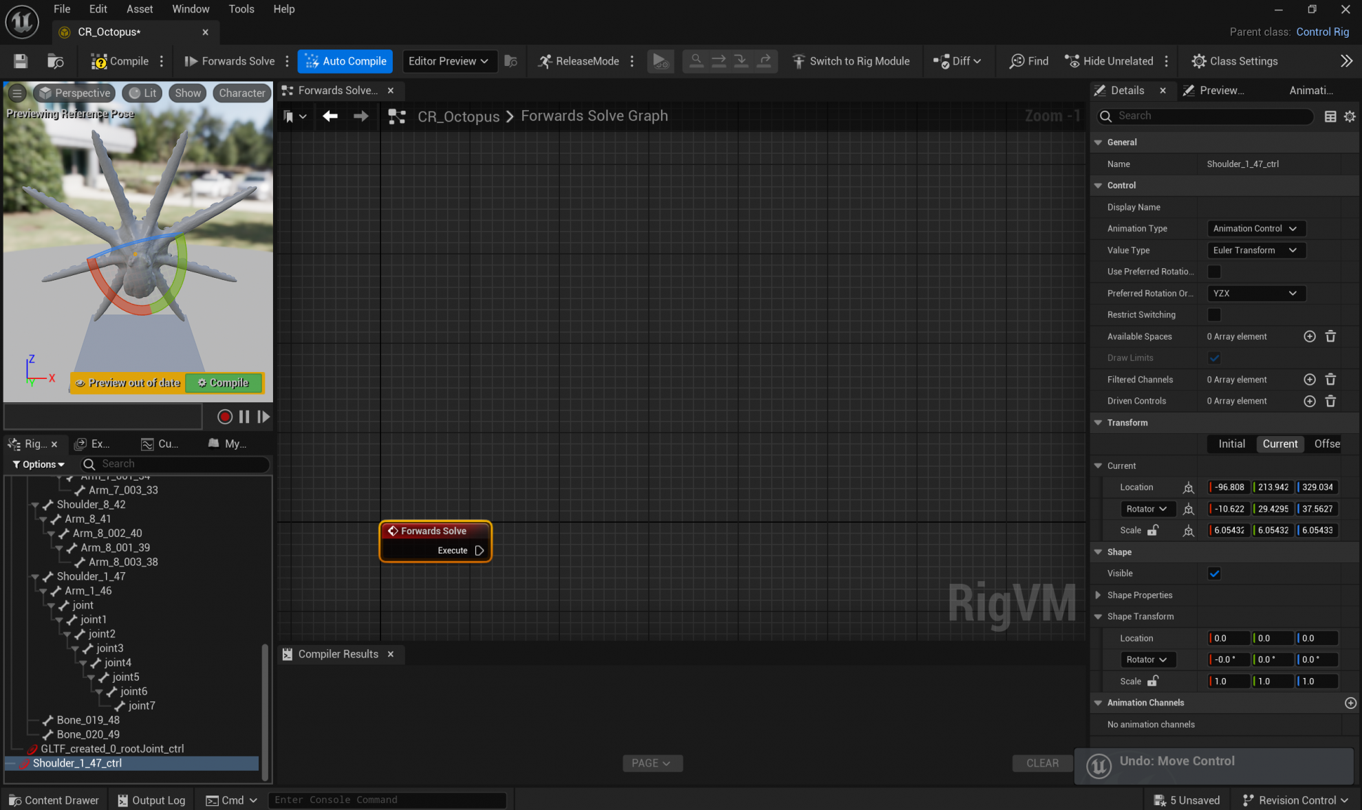Enable Auto Compile in the toolbar
The image size is (1362, 810).
tap(345, 61)
